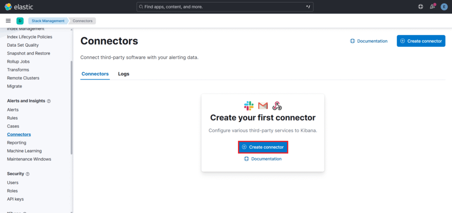Open the hamburger navigation menu
Screen dimensions: 452x213
[x=8, y=21]
